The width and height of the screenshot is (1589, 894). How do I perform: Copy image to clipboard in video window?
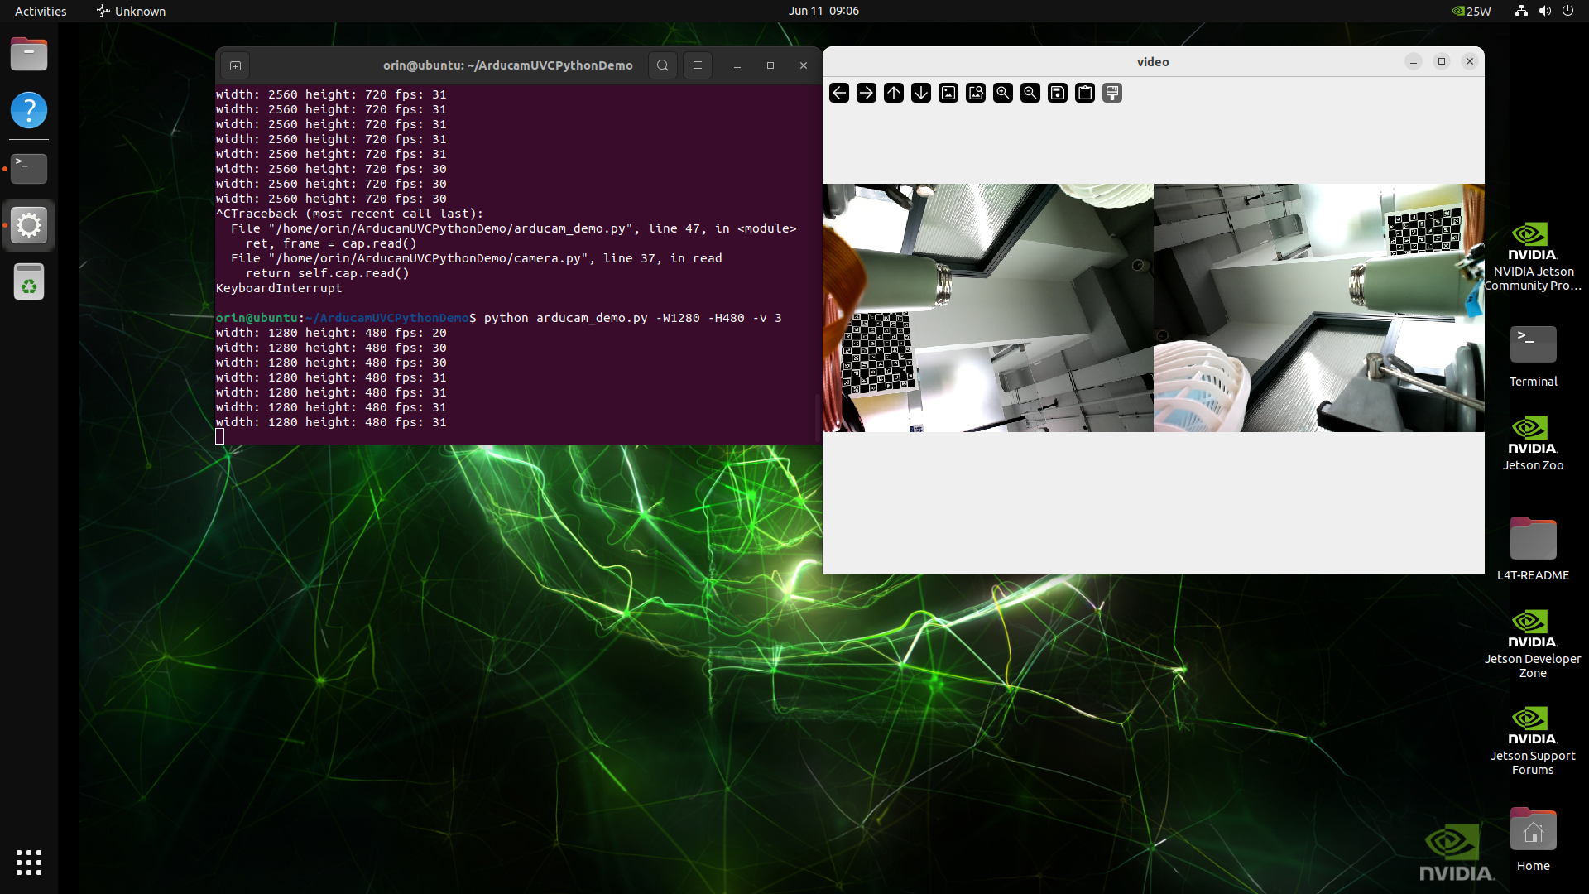tap(1085, 93)
